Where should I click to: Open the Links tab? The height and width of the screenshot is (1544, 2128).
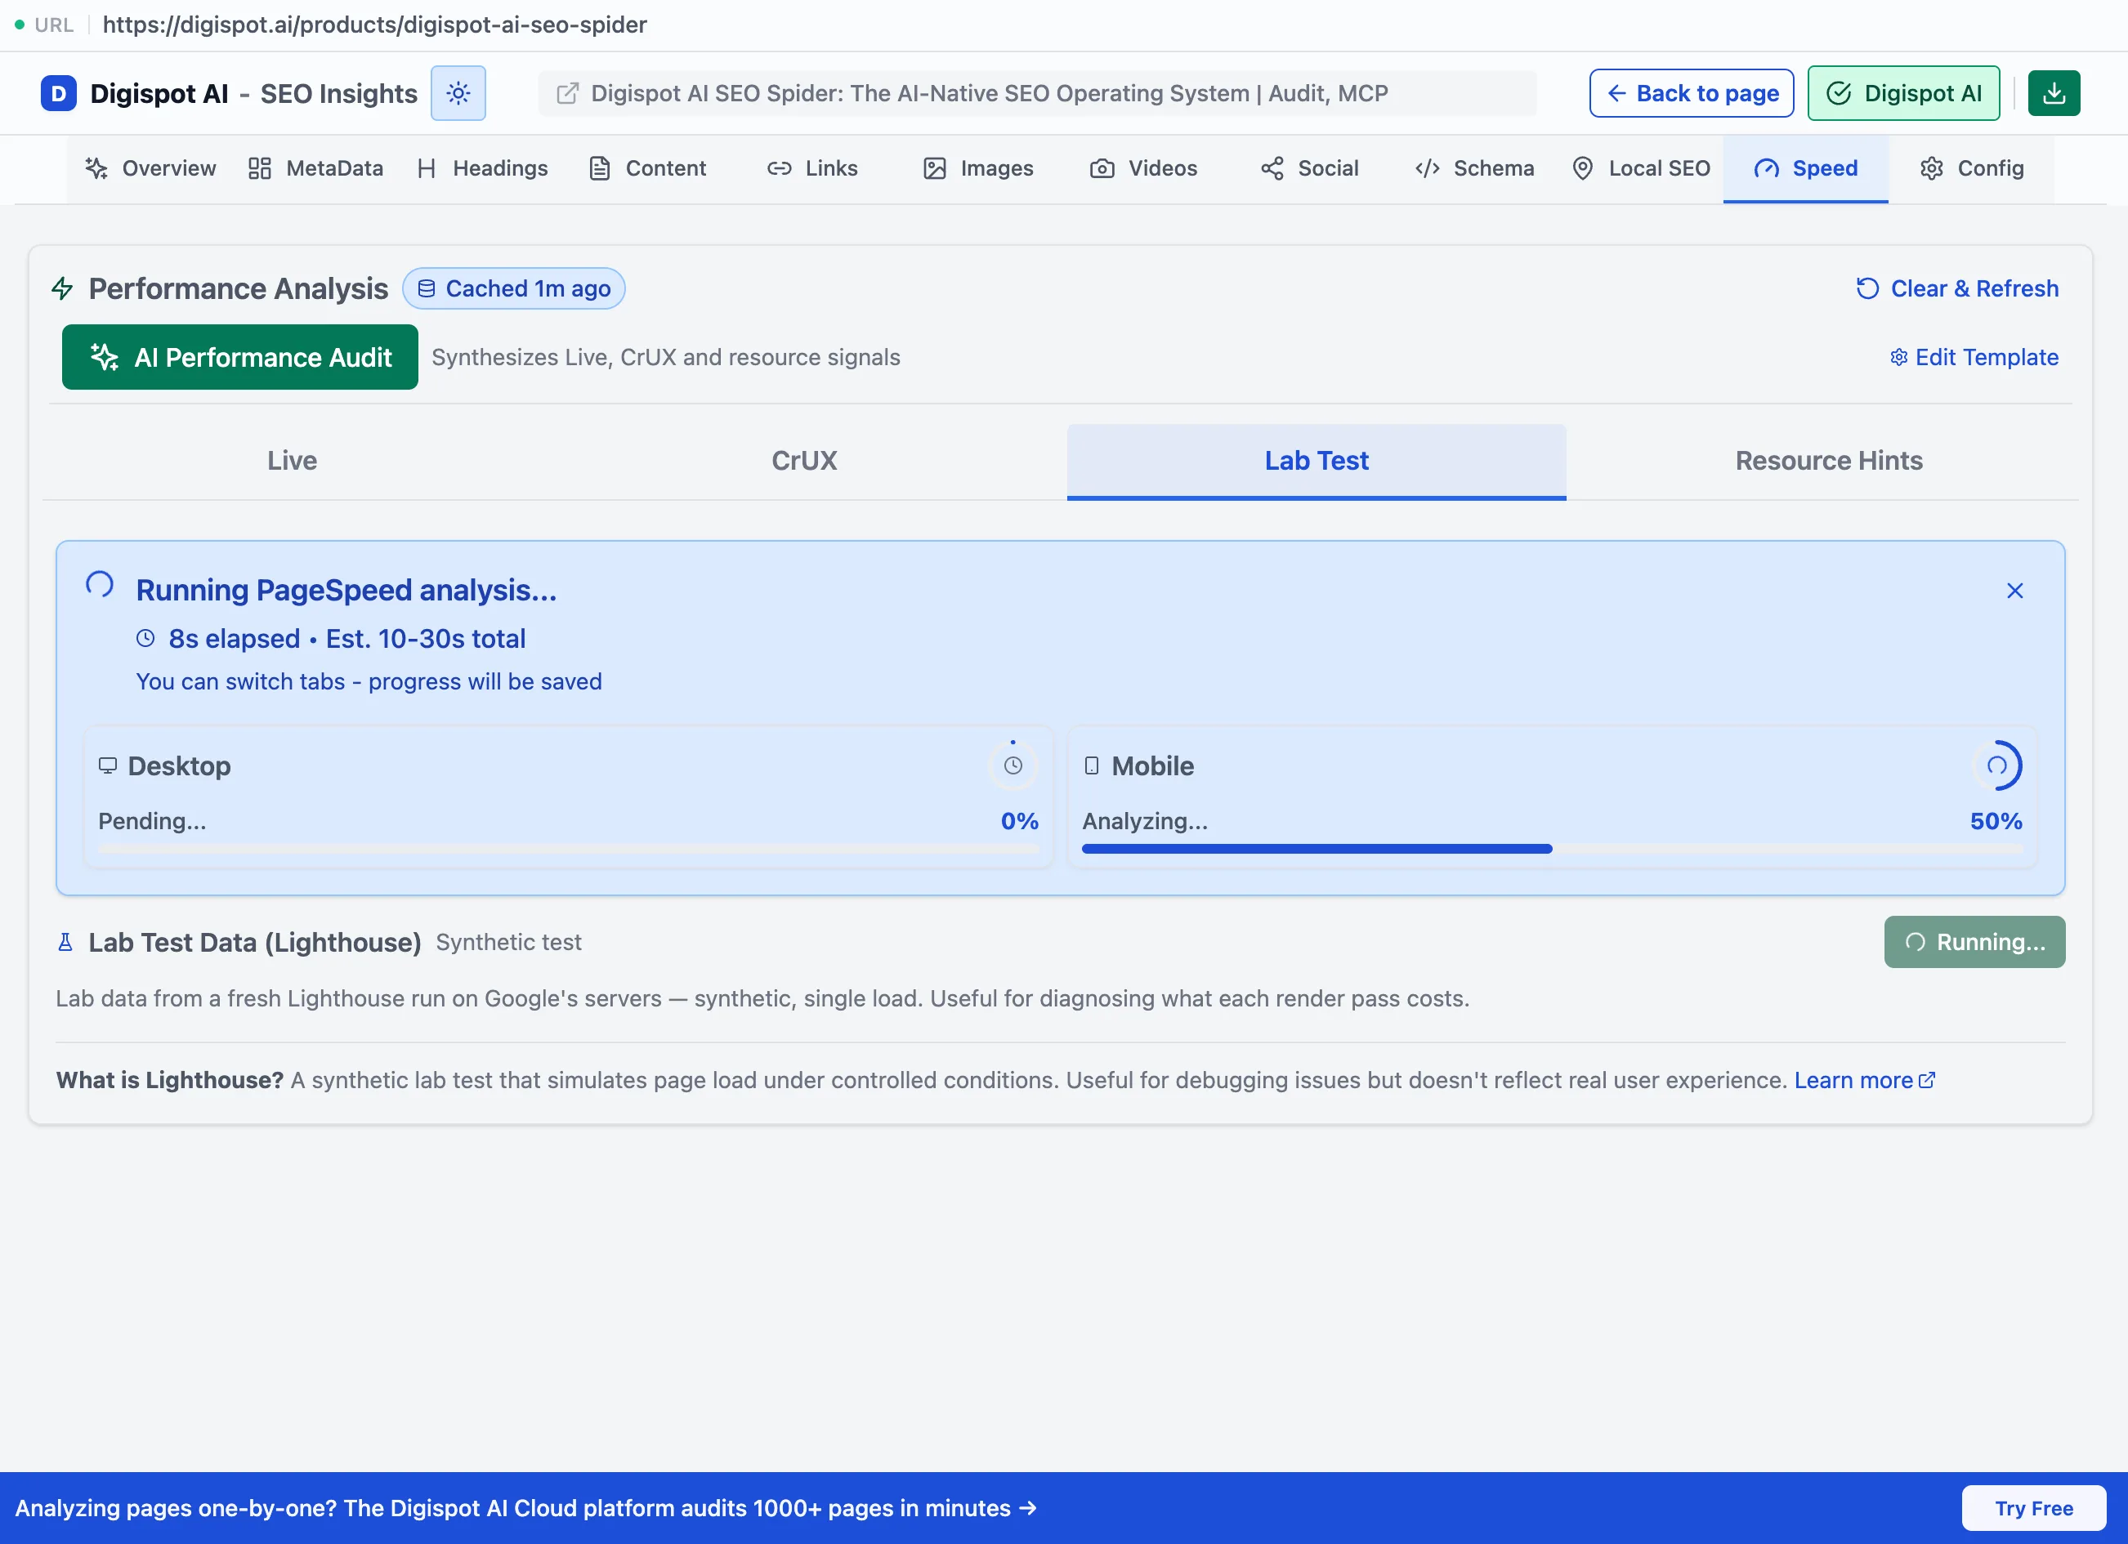pos(812,169)
